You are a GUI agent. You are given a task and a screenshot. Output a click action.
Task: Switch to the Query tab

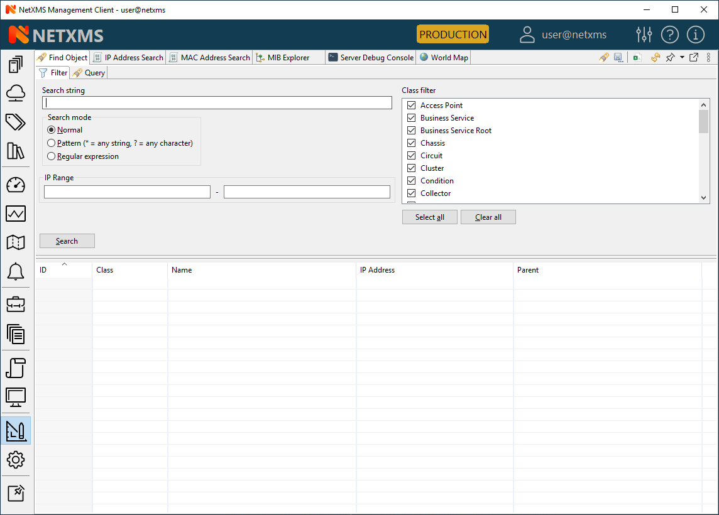(89, 73)
